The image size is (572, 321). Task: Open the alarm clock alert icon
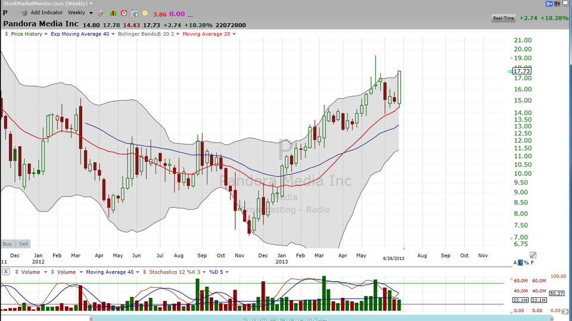(124, 13)
